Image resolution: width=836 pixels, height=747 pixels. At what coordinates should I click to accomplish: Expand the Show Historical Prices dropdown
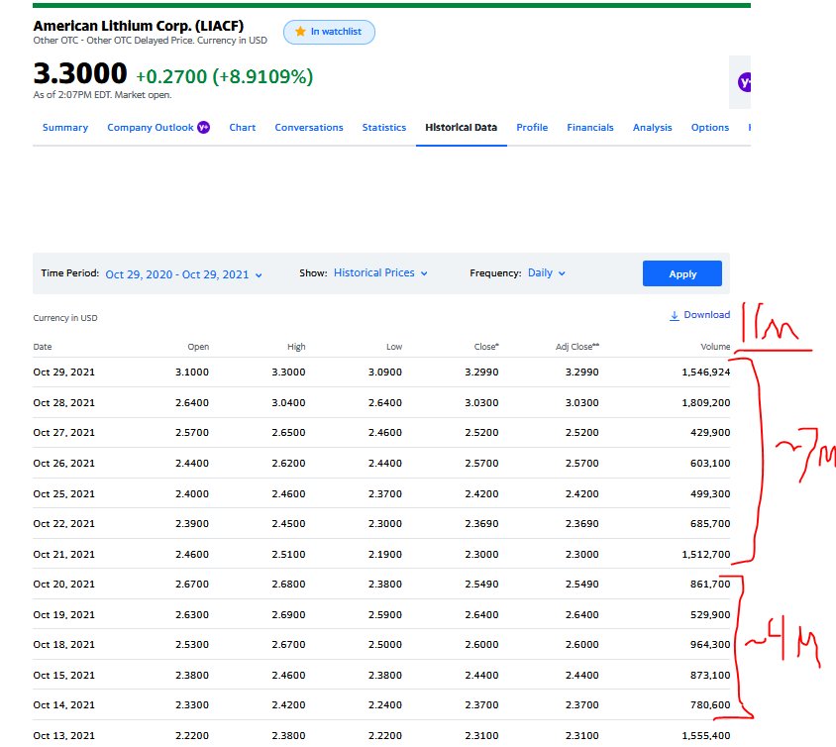click(380, 273)
